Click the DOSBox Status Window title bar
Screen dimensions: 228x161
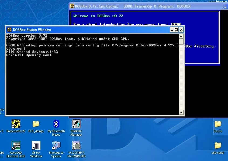coord(95,30)
